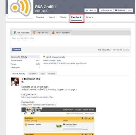Select the Problems activity tab
Viewport: 136px width, 135px height.
(52, 74)
